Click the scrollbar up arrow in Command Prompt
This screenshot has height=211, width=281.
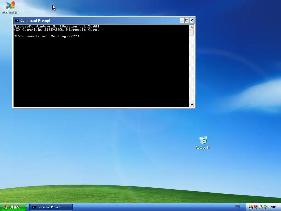pyautogui.click(x=192, y=27)
